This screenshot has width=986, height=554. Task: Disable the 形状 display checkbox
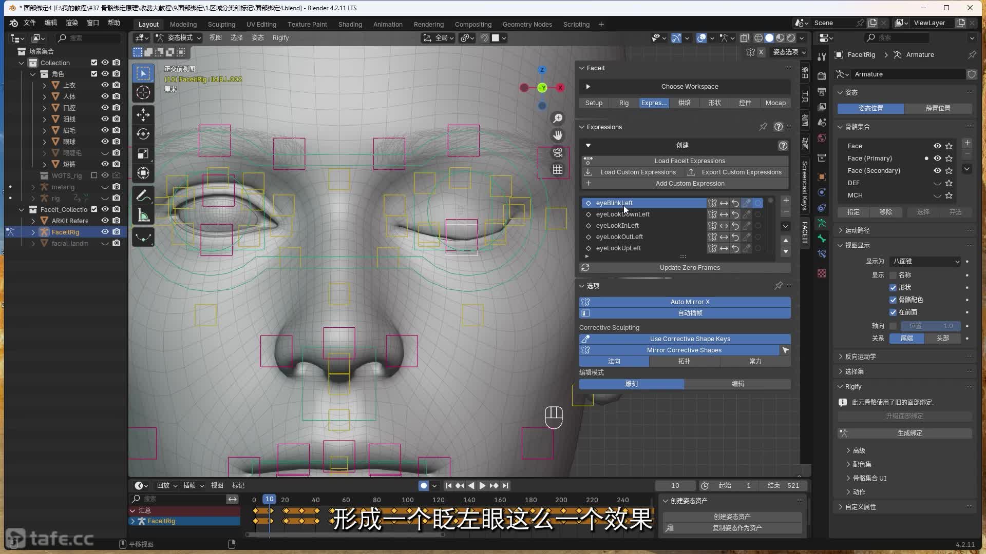coord(893,288)
